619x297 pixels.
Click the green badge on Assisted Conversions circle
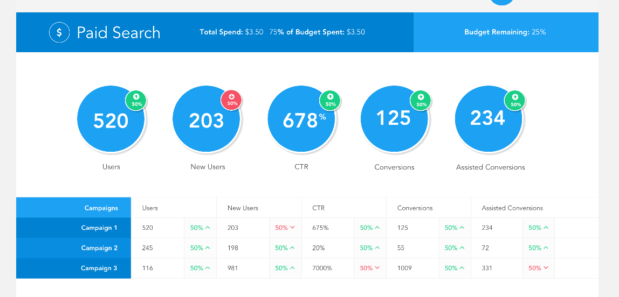pyautogui.click(x=515, y=101)
